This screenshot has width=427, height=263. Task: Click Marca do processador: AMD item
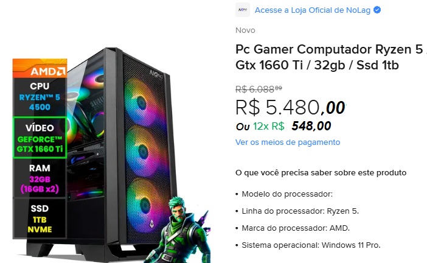pyautogui.click(x=296, y=228)
